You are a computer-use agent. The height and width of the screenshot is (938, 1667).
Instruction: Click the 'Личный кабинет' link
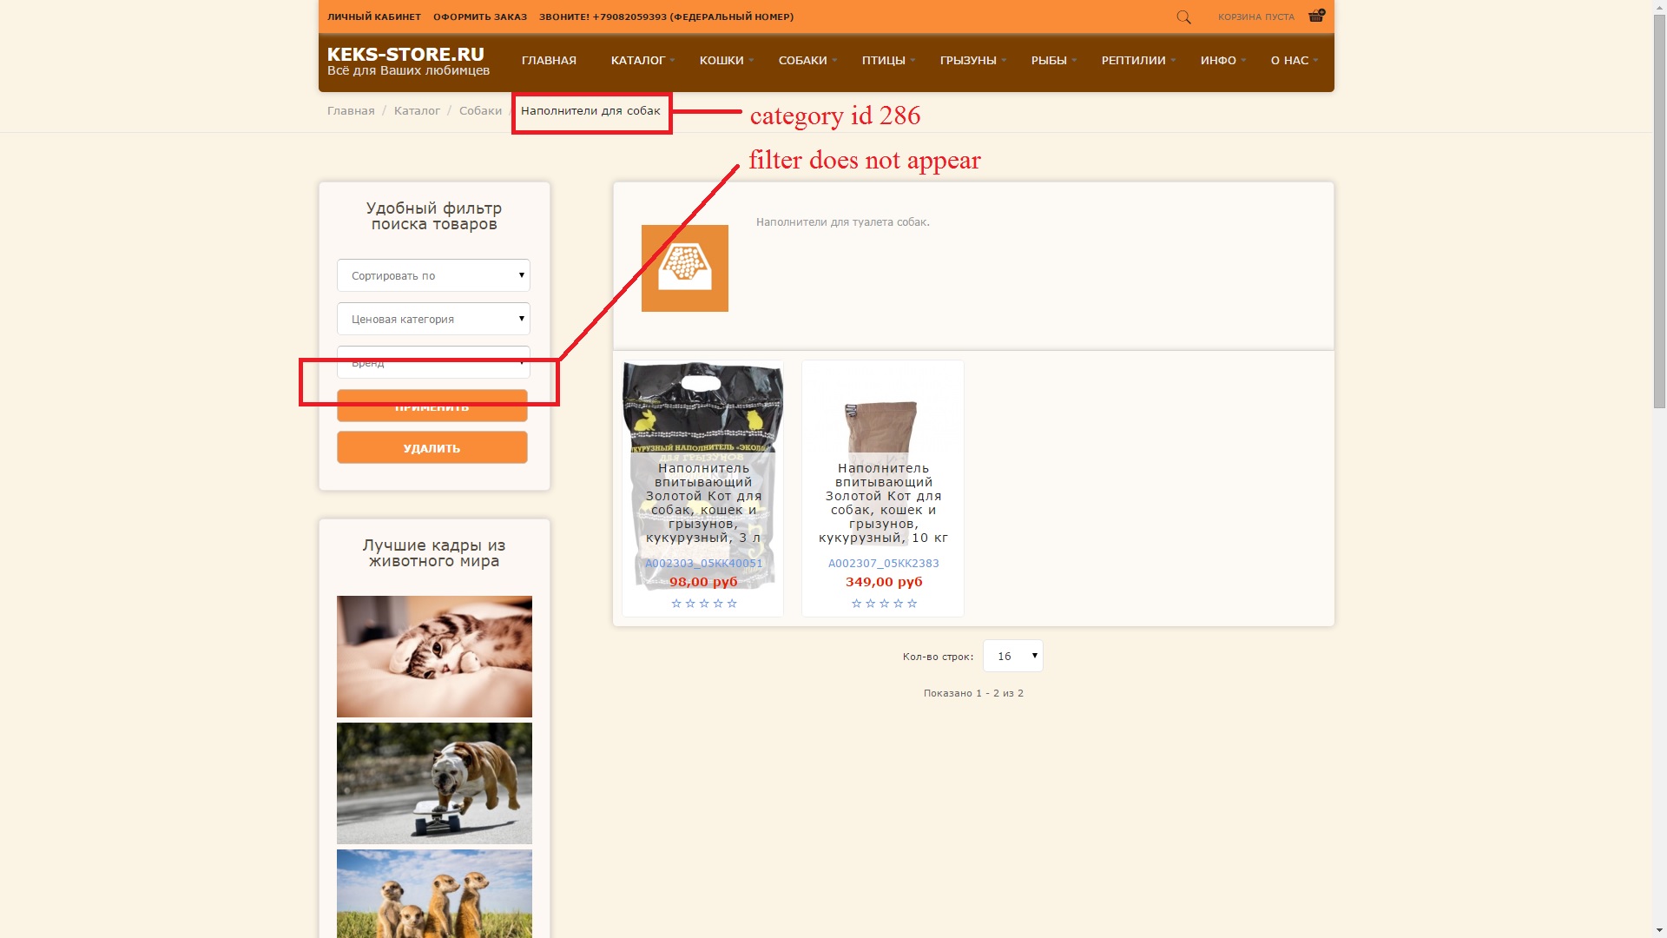373,17
